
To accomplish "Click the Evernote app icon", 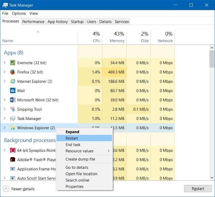I will [13, 63].
